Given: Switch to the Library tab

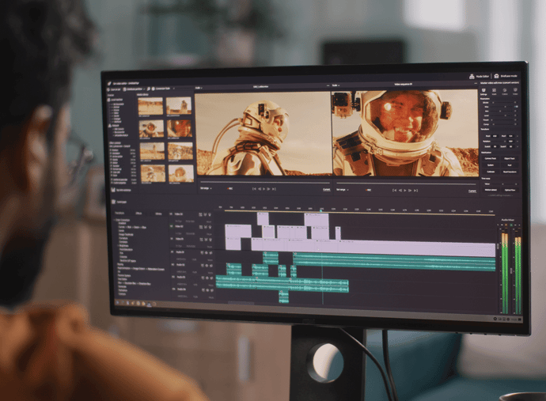Looking at the screenshot, I should (x=158, y=214).
